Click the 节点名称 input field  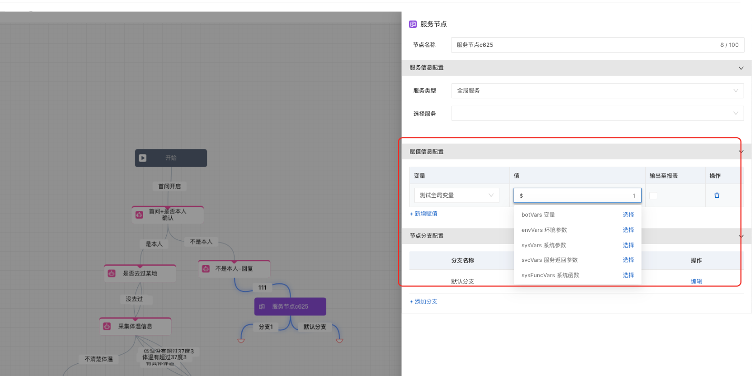click(597, 45)
